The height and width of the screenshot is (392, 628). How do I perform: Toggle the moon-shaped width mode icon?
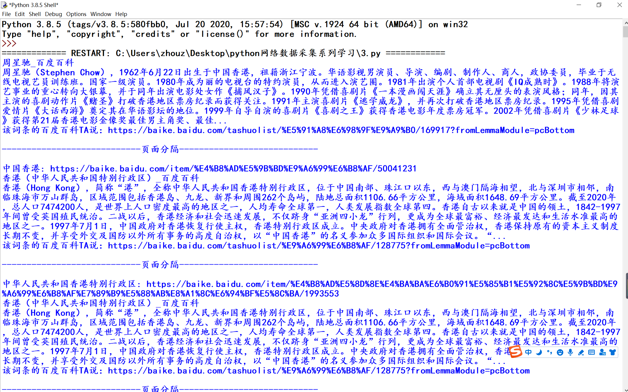pos(539,352)
